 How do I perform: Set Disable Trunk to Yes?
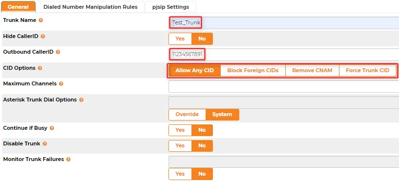tap(180, 146)
